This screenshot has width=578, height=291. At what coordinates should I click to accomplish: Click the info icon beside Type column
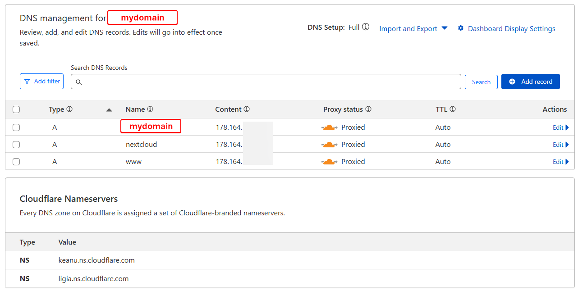[x=69, y=109]
